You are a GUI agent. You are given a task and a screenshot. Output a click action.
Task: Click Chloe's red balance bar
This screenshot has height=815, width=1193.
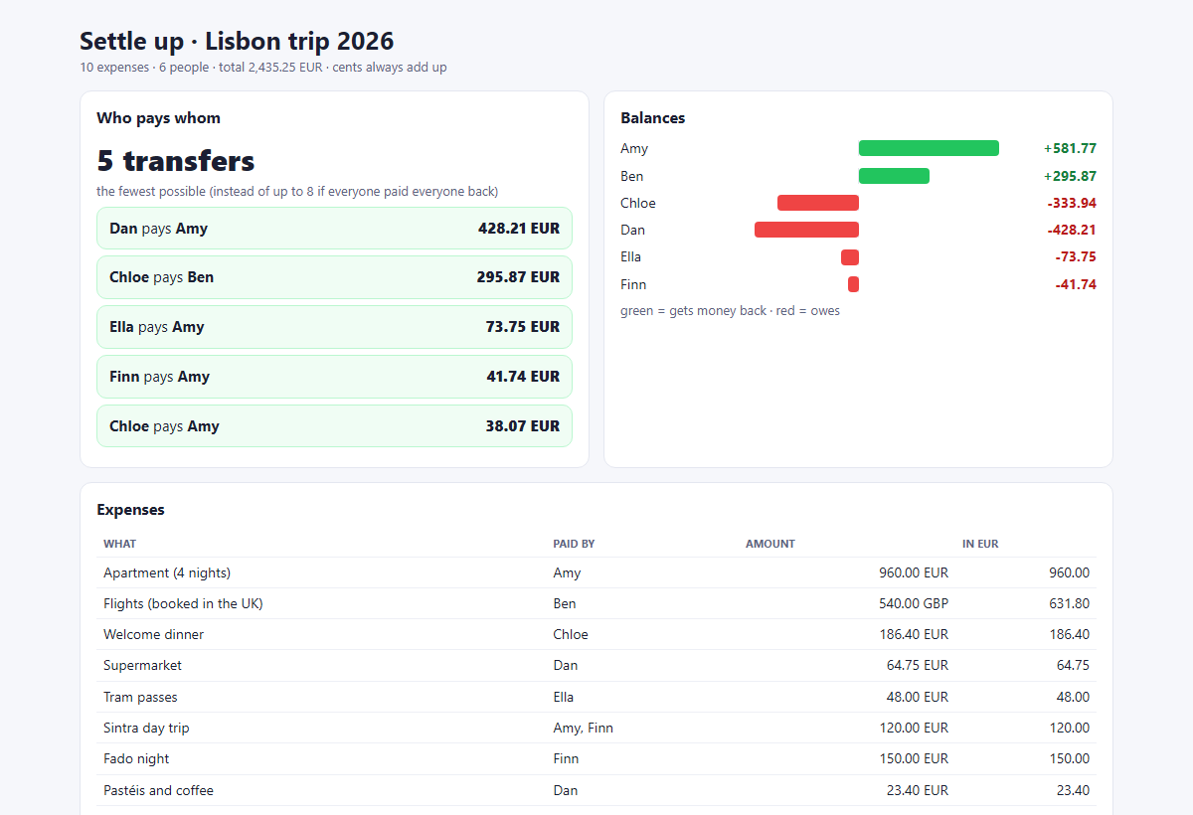point(818,203)
